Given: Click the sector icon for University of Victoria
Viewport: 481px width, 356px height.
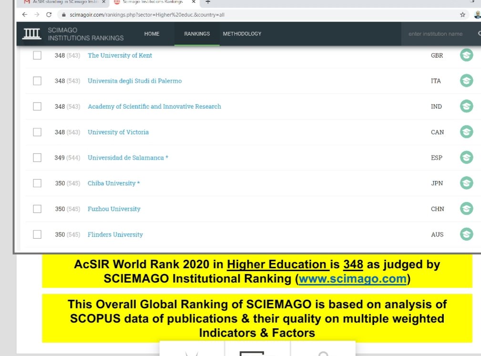Looking at the screenshot, I should pyautogui.click(x=466, y=132).
